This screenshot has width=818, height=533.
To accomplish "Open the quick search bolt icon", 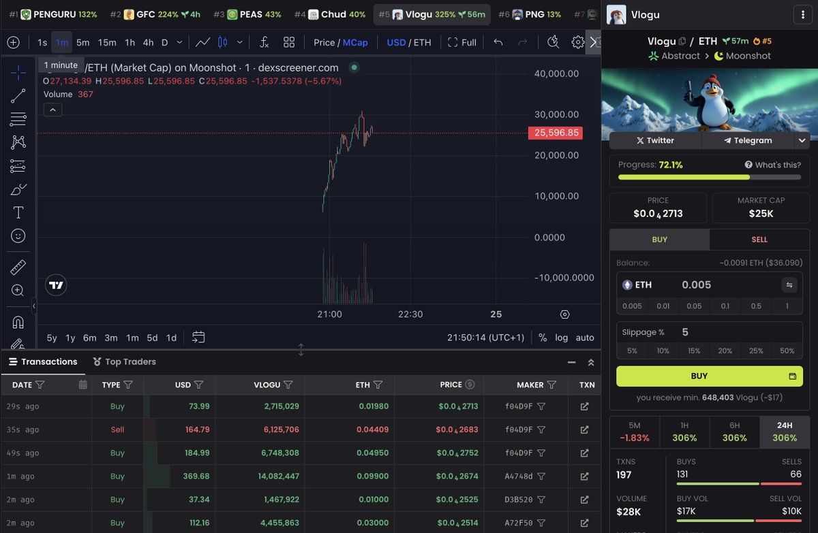I will (x=553, y=42).
